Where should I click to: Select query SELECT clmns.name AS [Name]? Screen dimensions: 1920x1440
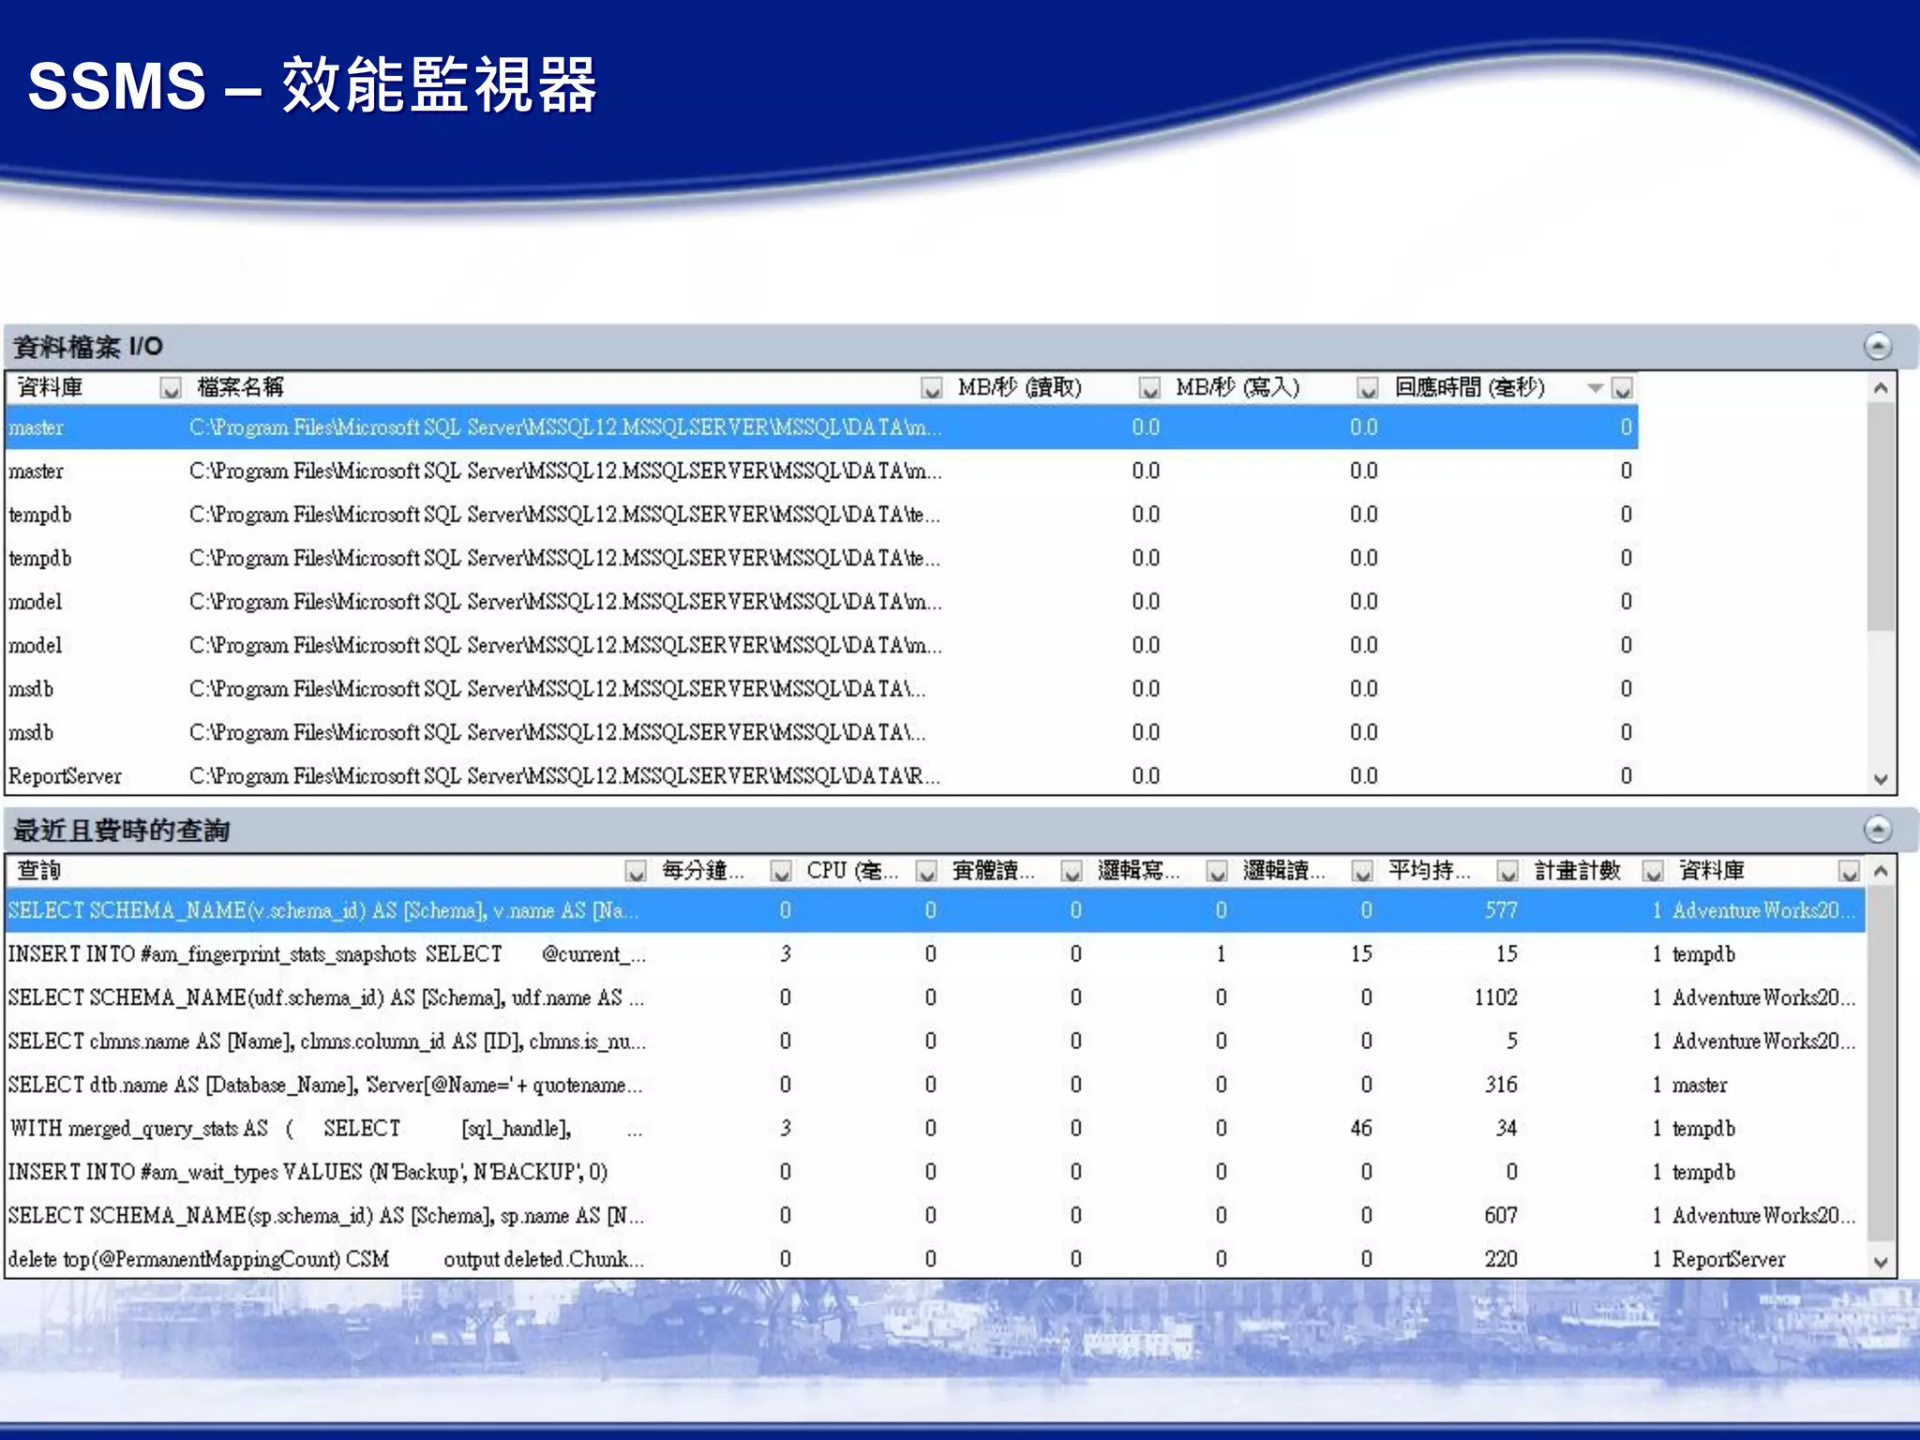935,1041
